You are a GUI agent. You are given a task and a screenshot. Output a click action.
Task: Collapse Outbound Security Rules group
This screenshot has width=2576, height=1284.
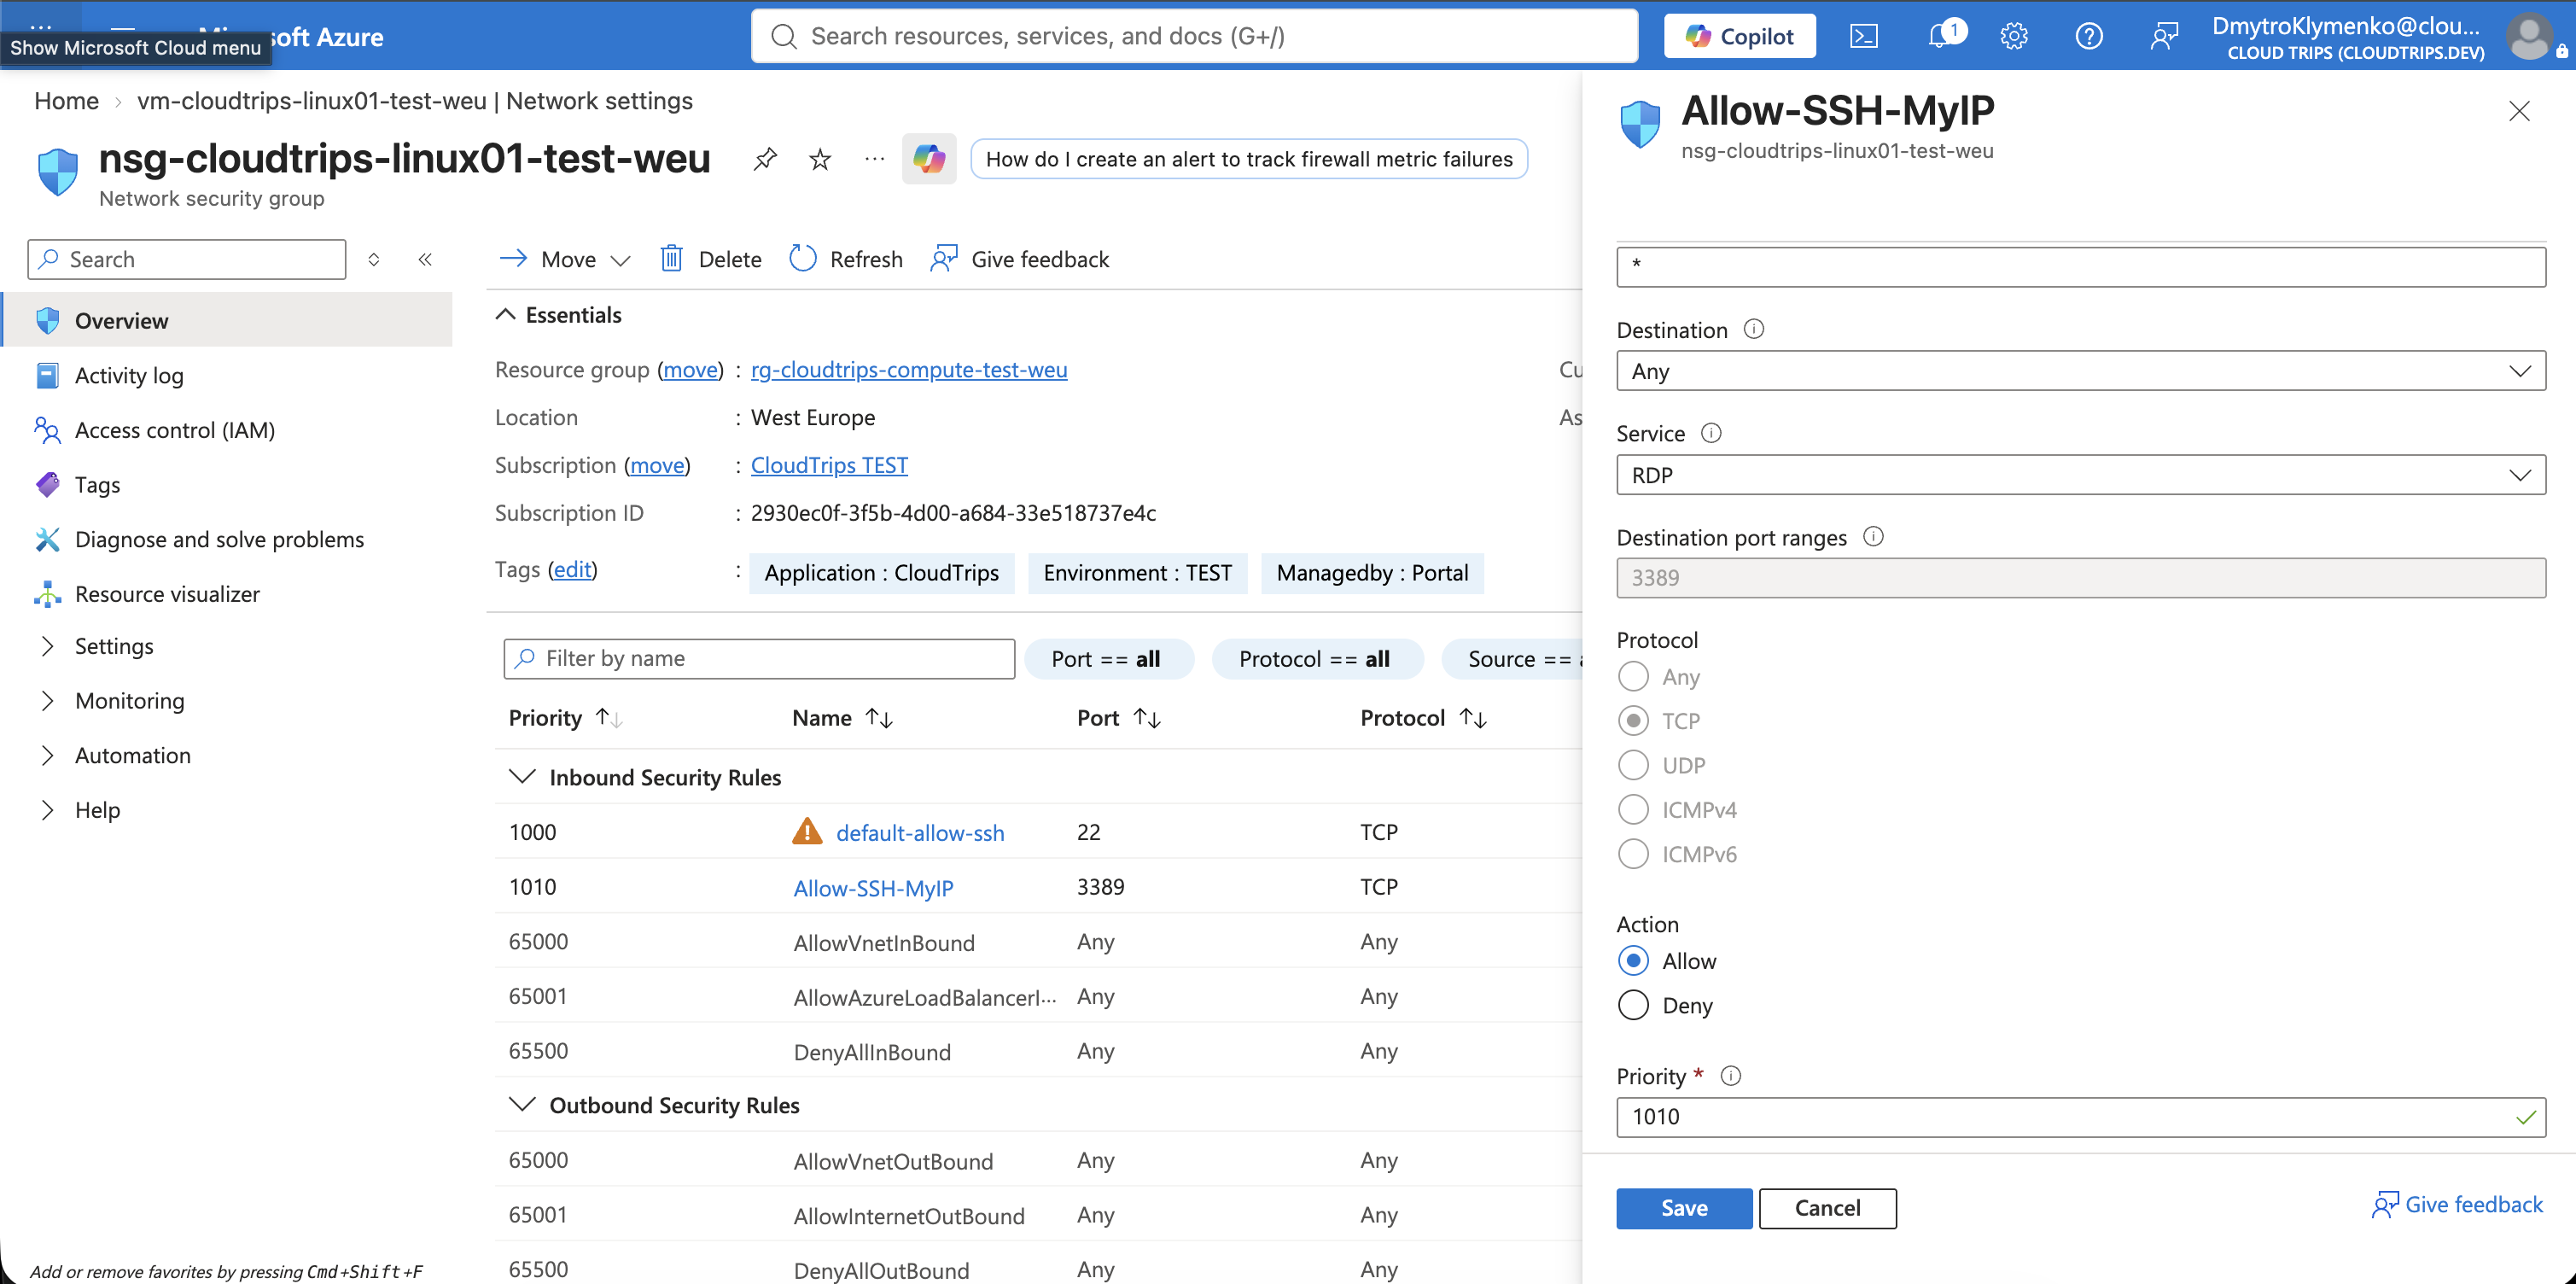[522, 1105]
